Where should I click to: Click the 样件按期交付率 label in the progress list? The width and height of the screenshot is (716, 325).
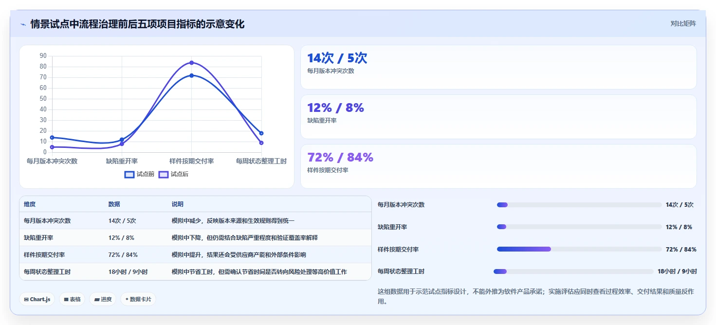pyautogui.click(x=398, y=250)
